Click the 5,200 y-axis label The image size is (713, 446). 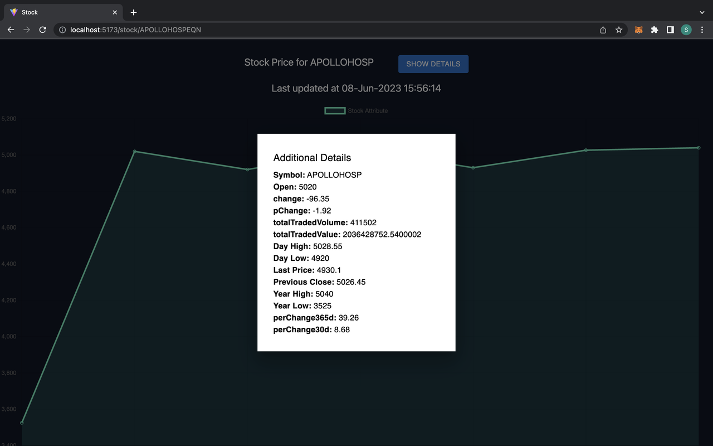click(9, 119)
